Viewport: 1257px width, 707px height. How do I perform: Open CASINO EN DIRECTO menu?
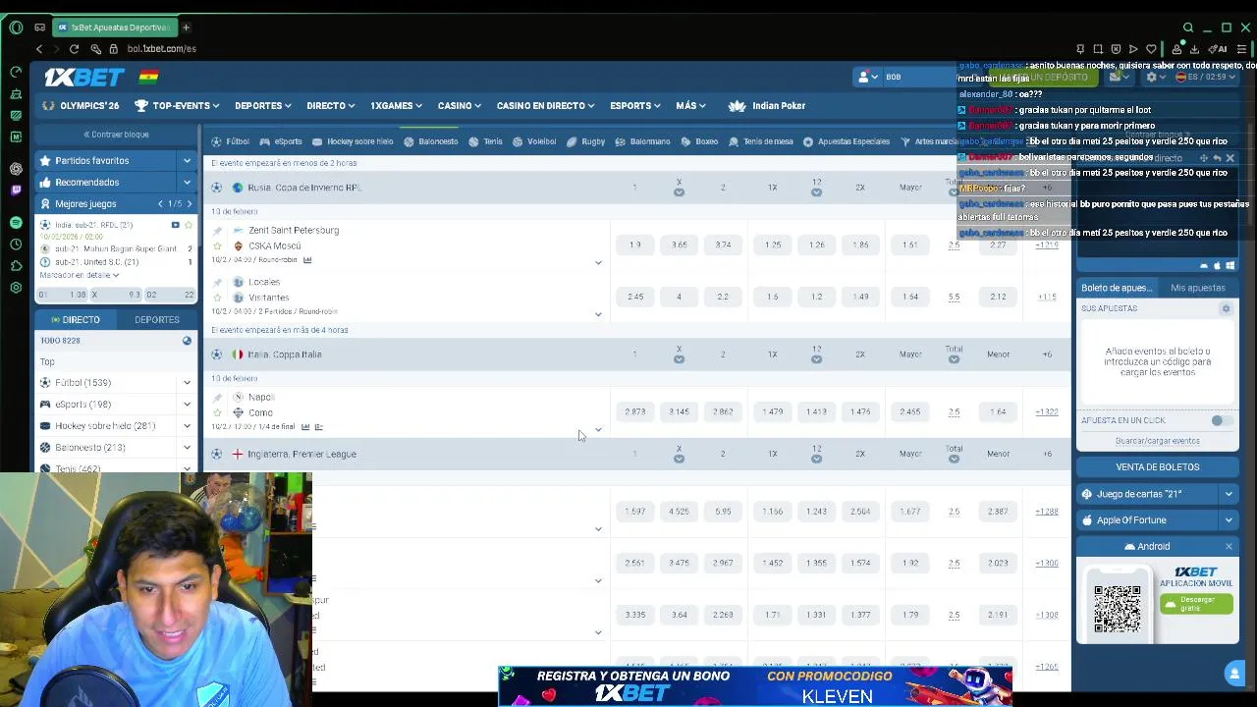point(545,105)
